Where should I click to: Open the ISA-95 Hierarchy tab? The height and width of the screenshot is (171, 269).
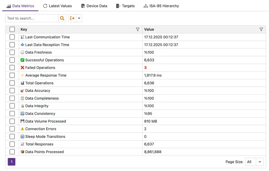[x=164, y=6]
